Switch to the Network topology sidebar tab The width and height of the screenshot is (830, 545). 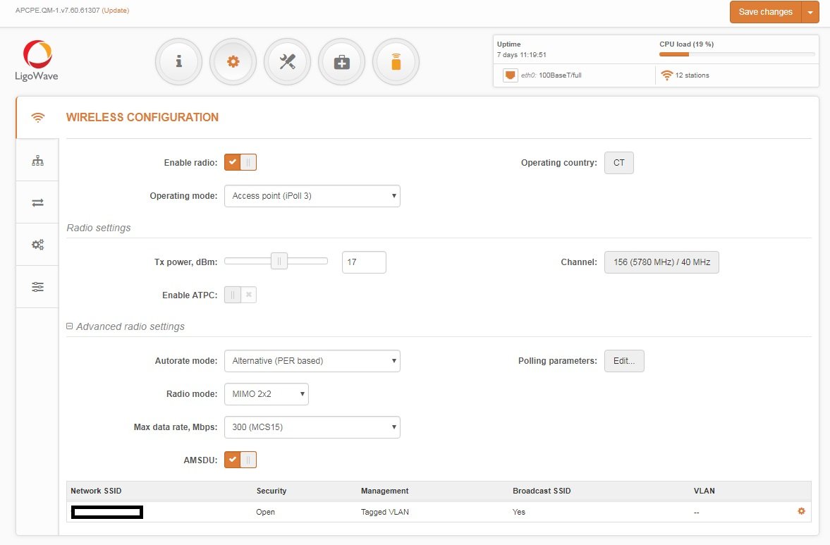point(37,161)
